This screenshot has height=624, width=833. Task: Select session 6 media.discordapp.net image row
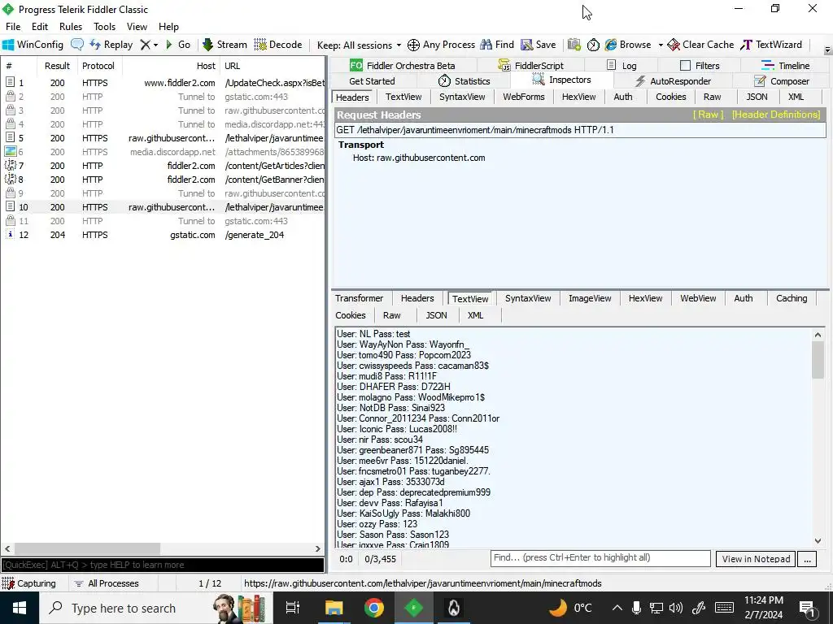[x=163, y=152]
